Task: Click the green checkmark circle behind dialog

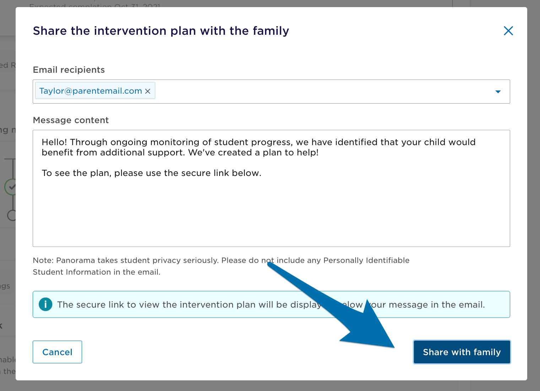Action: pyautogui.click(x=11, y=187)
